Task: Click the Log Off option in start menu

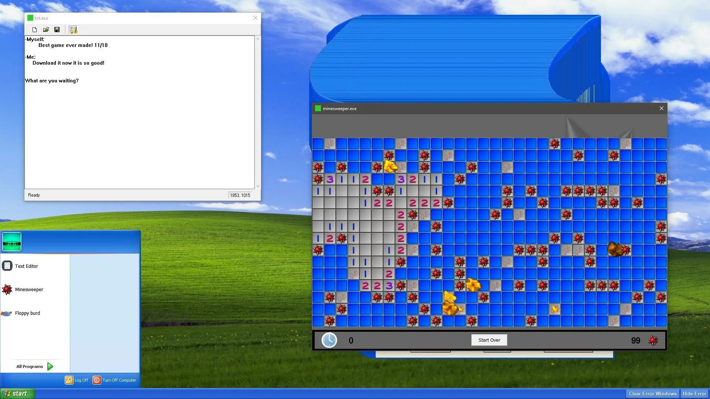Action: 77,380
